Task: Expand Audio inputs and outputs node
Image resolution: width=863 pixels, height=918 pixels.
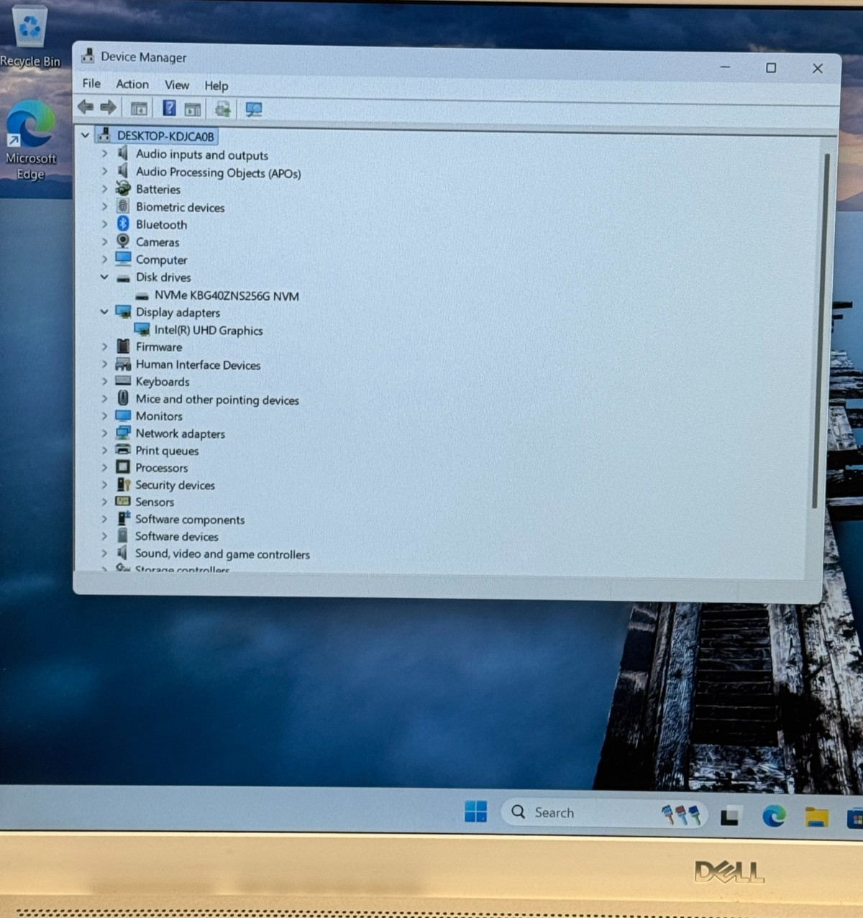Action: click(104, 153)
